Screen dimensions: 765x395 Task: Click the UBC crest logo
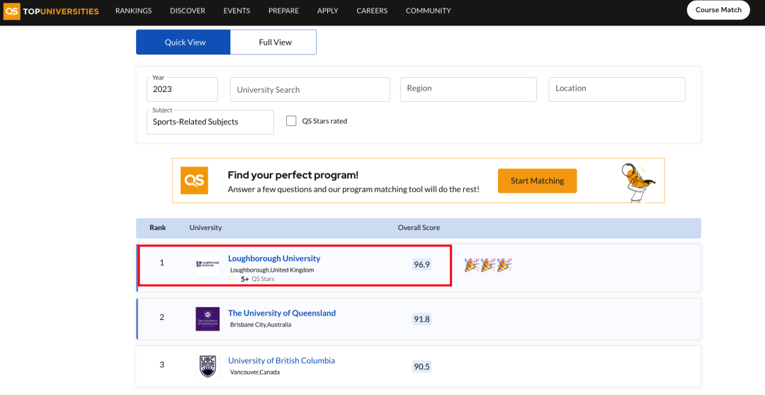[208, 366]
